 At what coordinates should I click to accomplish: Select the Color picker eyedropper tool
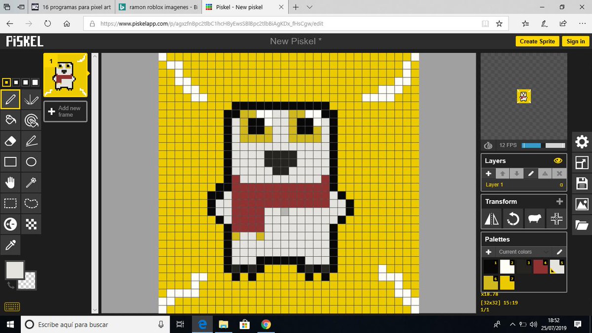click(x=10, y=245)
